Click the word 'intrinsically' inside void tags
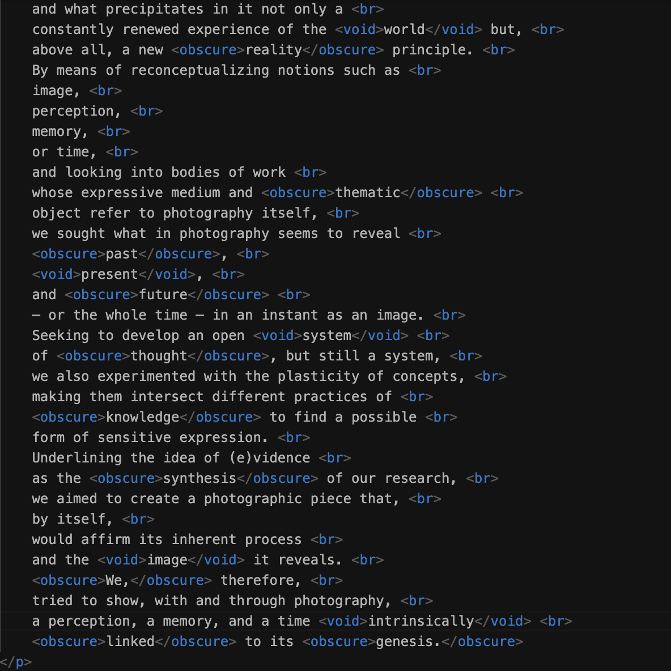The height and width of the screenshot is (671, 671). 421,621
